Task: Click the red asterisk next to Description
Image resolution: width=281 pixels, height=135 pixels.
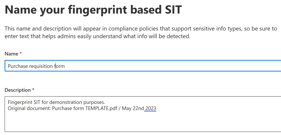Action: point(34,90)
